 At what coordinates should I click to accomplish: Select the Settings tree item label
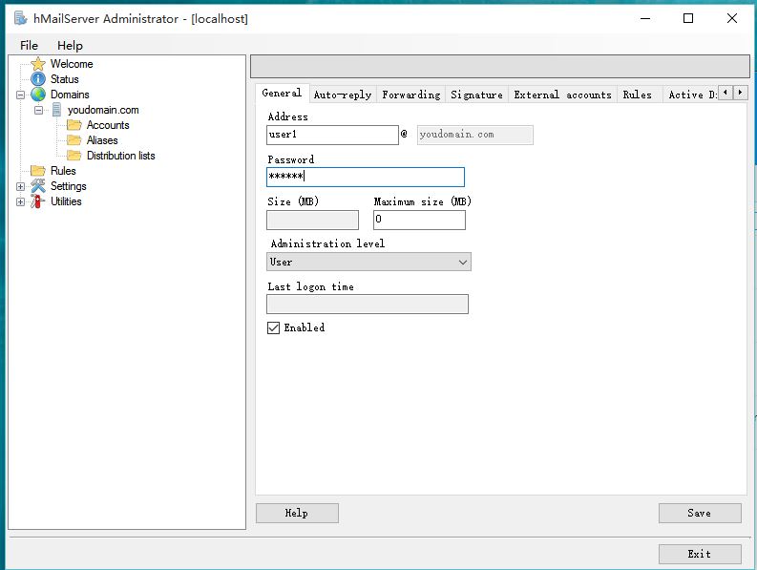click(68, 186)
